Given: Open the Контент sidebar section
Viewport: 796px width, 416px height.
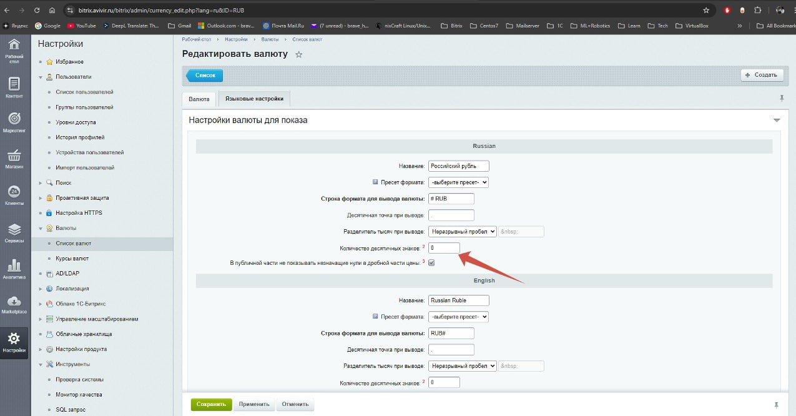Looking at the screenshot, I should pos(14,87).
